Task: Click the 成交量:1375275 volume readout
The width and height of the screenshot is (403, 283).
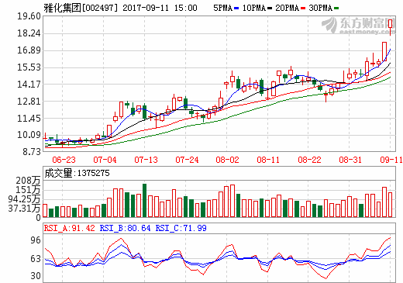Action: (77, 173)
